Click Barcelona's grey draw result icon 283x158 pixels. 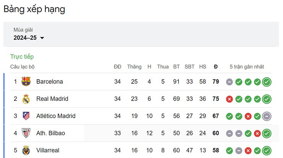point(229,82)
